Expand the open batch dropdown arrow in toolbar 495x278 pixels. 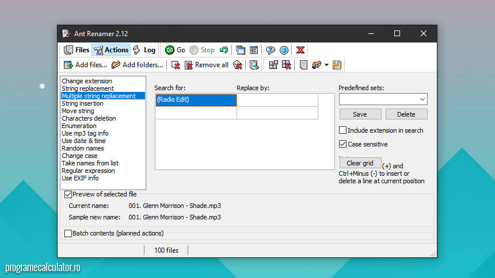pos(326,65)
